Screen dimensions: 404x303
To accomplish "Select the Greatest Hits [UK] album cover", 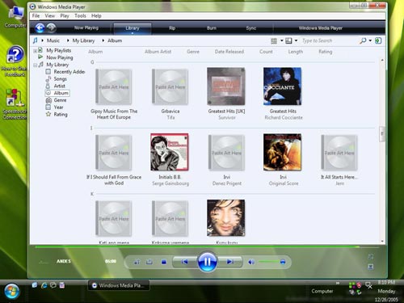I will click(x=226, y=86).
